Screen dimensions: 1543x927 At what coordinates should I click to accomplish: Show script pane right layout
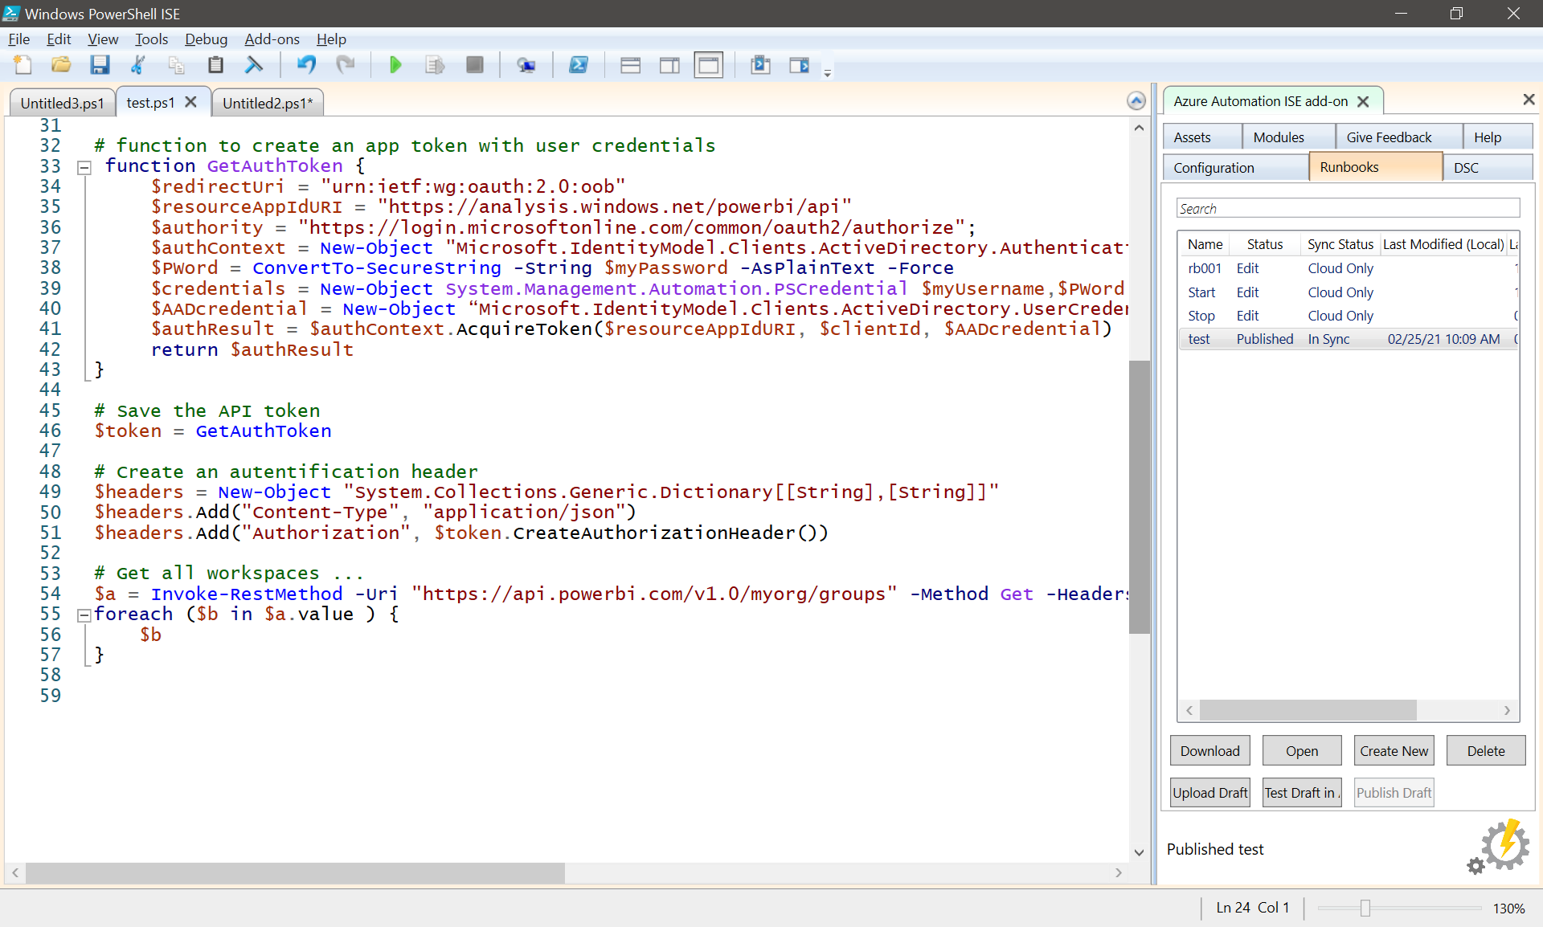(669, 65)
